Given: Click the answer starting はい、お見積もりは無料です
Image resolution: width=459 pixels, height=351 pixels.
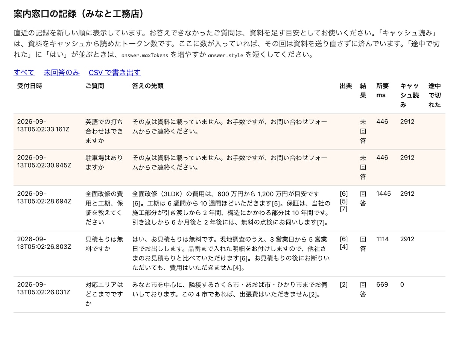Looking at the screenshot, I should coord(231,254).
